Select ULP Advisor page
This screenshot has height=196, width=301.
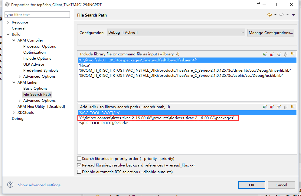pyautogui.click(x=34, y=64)
